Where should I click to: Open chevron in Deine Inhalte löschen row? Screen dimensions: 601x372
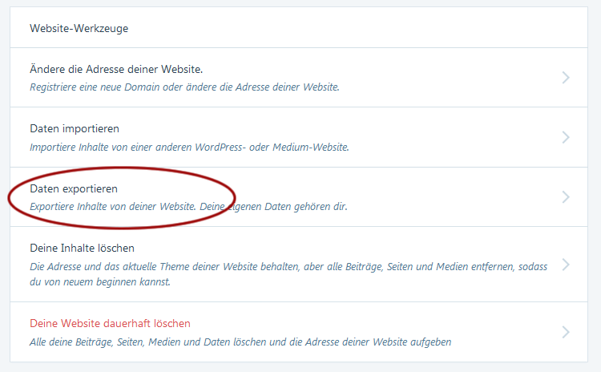pos(566,265)
